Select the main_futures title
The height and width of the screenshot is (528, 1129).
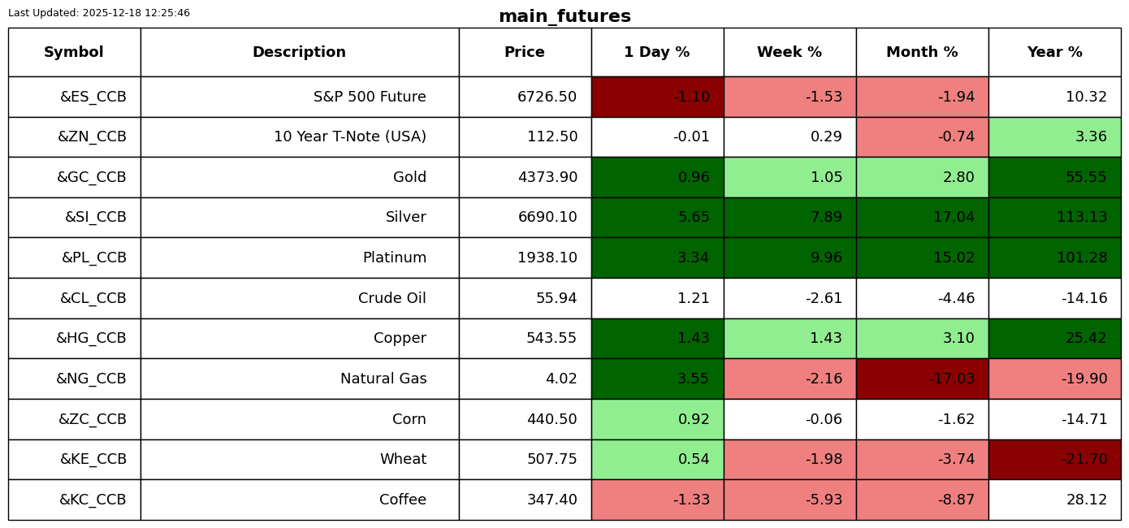(564, 16)
